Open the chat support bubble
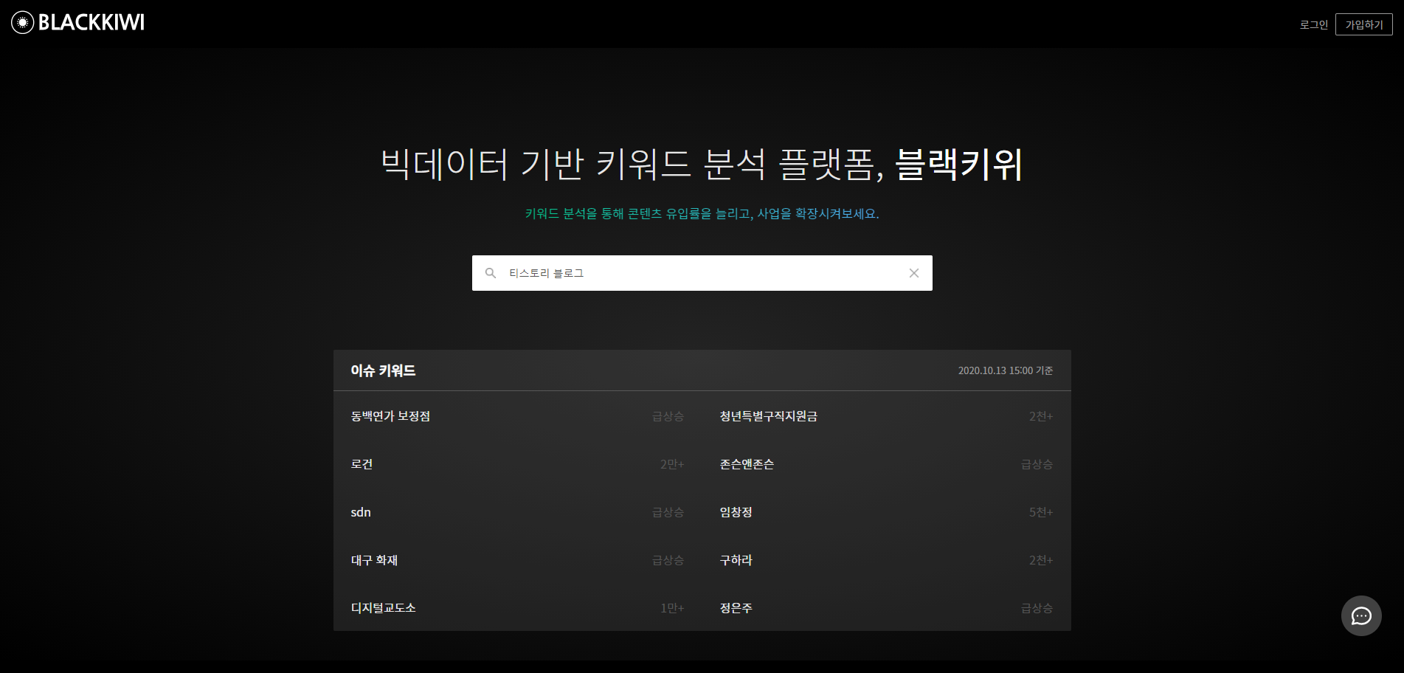The image size is (1404, 673). [1361, 615]
